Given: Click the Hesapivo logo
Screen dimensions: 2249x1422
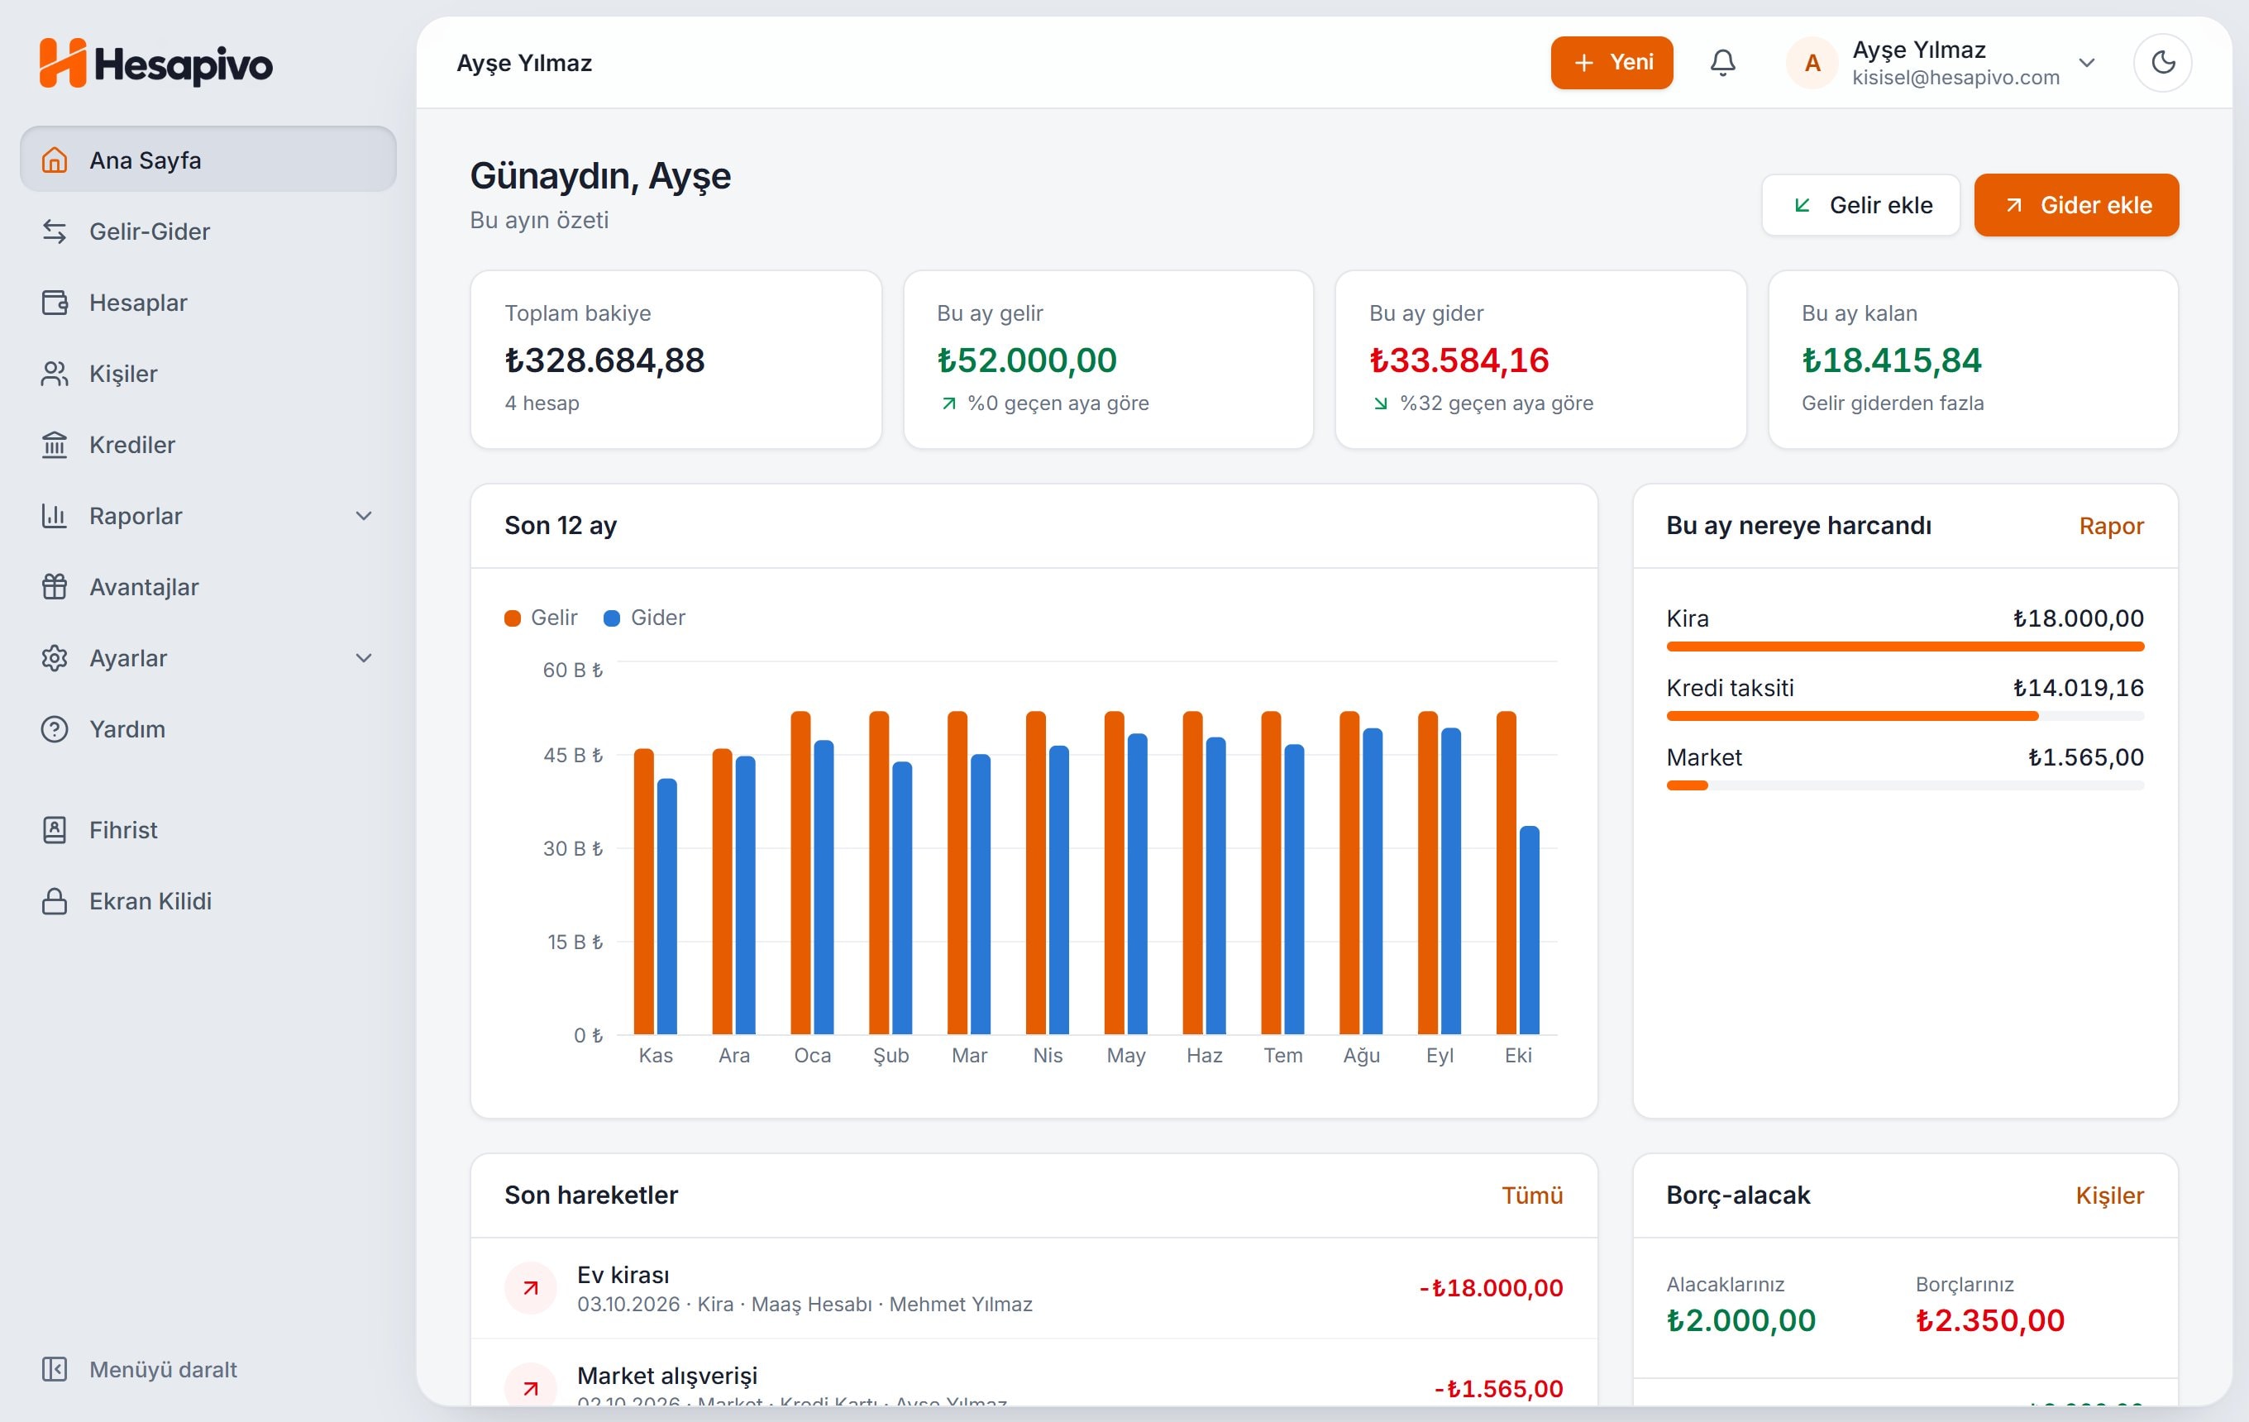Looking at the screenshot, I should click(x=156, y=64).
